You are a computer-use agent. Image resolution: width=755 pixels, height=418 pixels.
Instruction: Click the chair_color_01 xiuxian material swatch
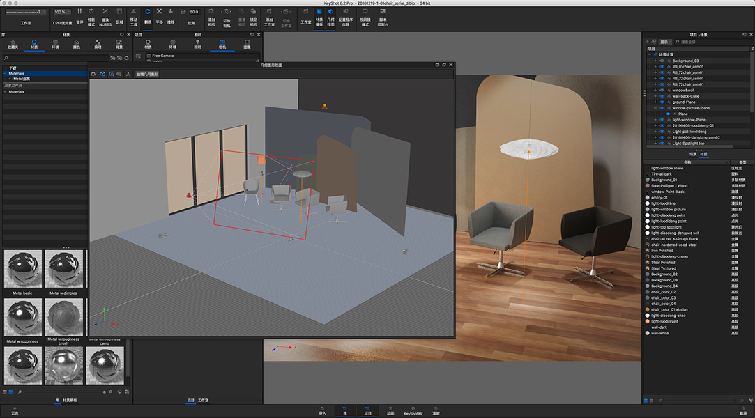tap(647, 310)
